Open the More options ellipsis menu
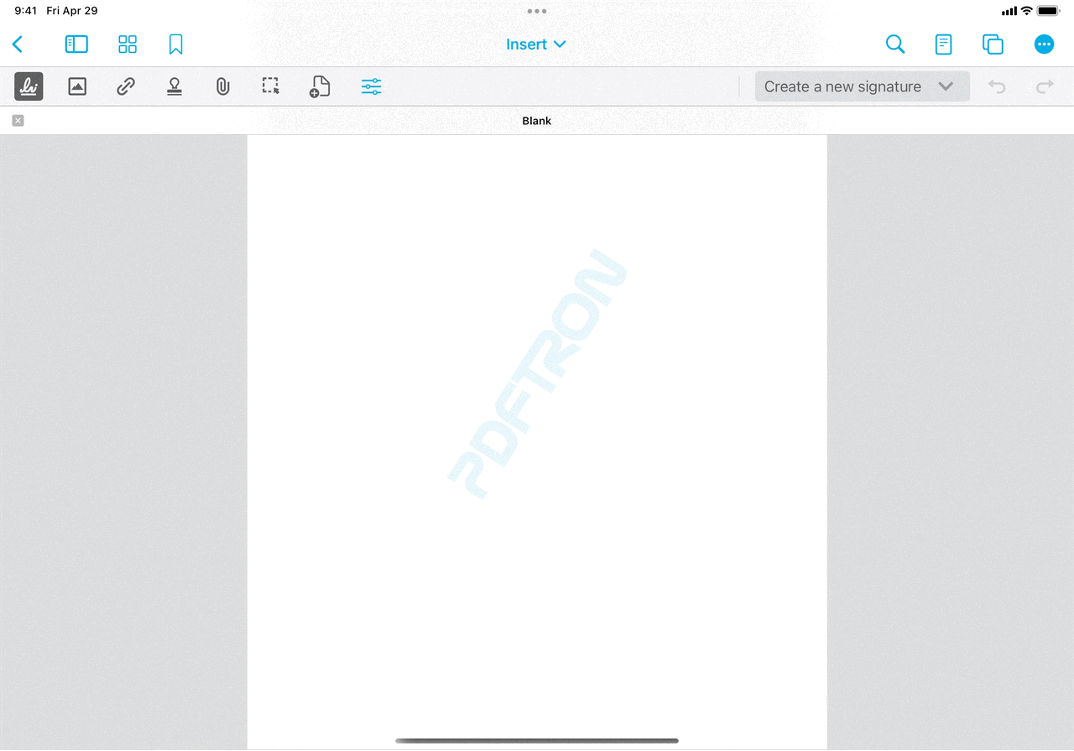1074x751 pixels. [x=1044, y=44]
